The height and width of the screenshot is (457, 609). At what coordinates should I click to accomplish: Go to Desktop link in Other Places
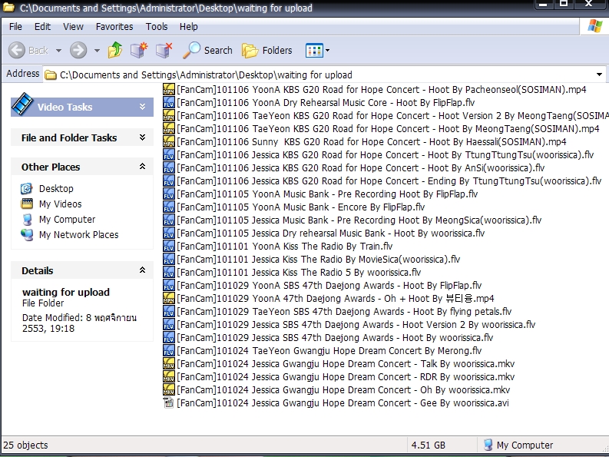pos(56,188)
